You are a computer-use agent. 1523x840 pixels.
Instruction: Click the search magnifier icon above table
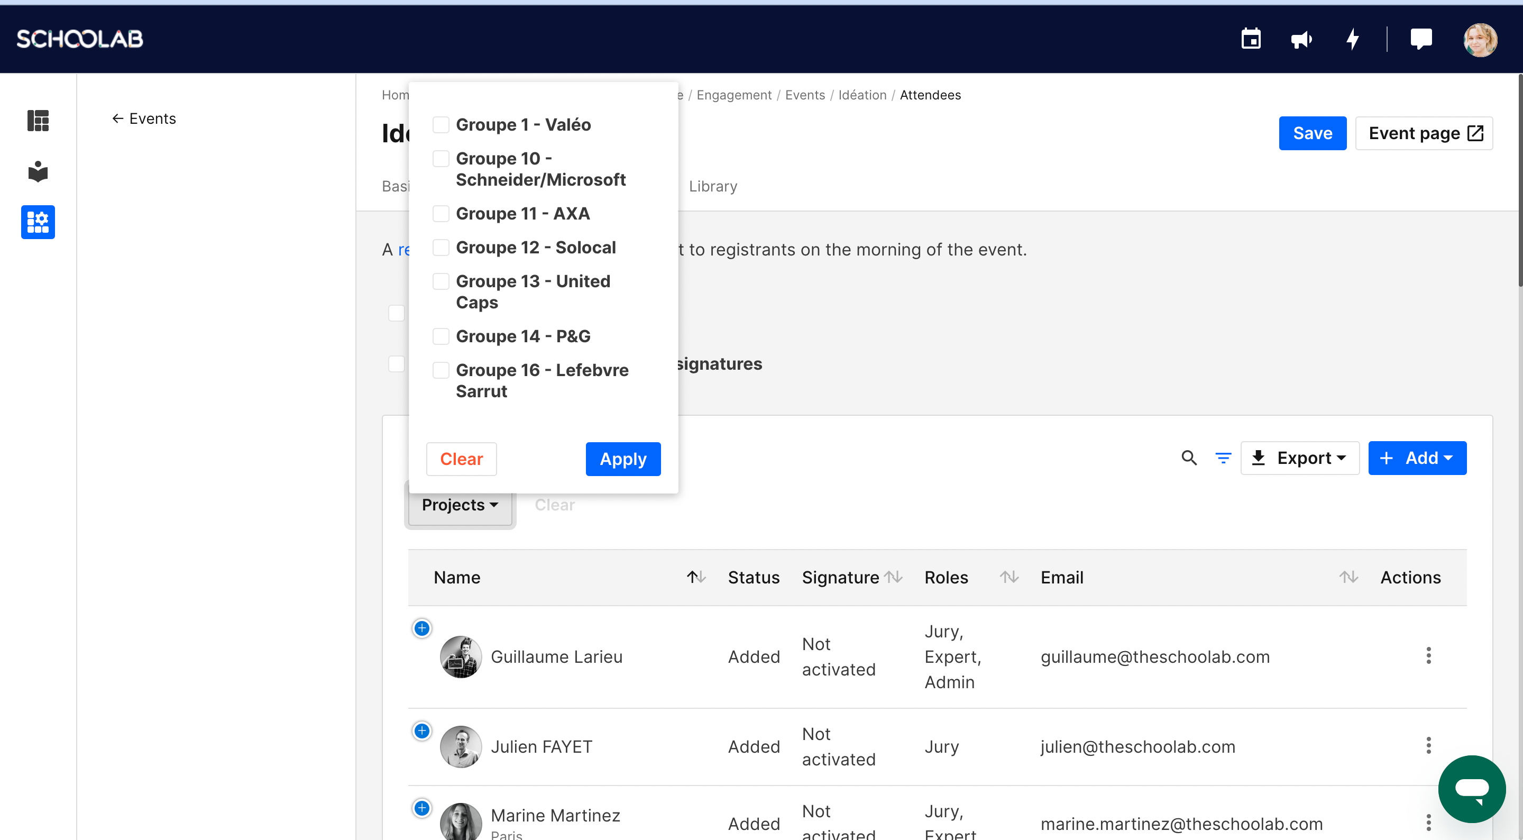[x=1189, y=458]
